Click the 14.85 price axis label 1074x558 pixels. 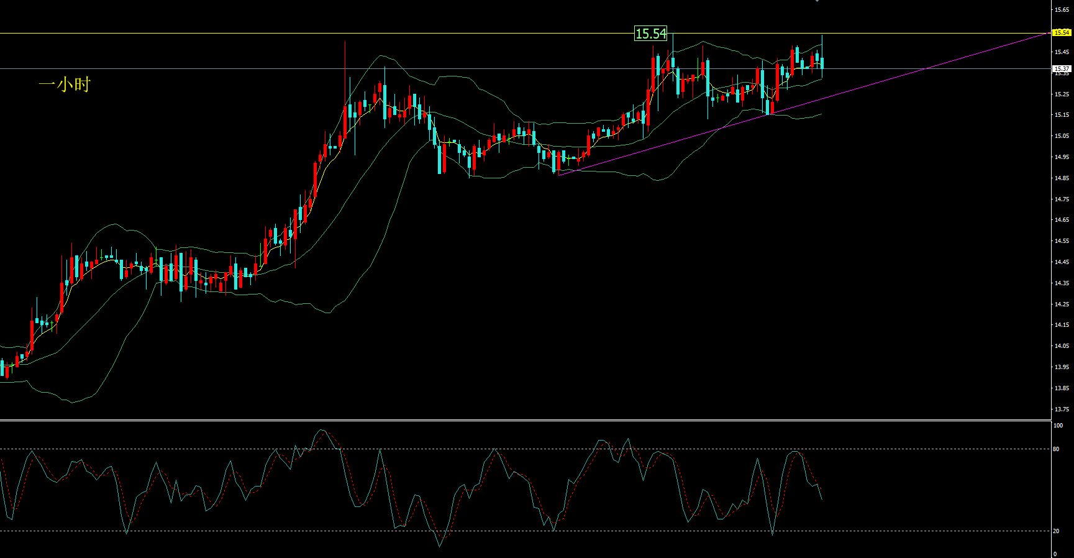click(1062, 178)
